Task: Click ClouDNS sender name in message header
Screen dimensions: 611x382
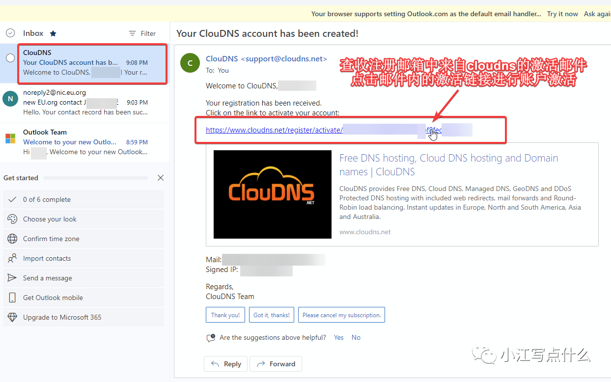Action: click(266, 59)
